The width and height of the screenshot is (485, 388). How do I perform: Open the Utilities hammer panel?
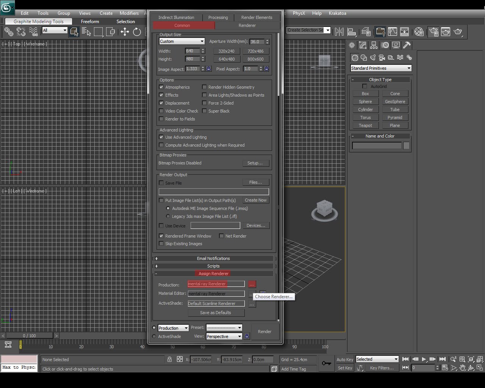pyautogui.click(x=407, y=45)
